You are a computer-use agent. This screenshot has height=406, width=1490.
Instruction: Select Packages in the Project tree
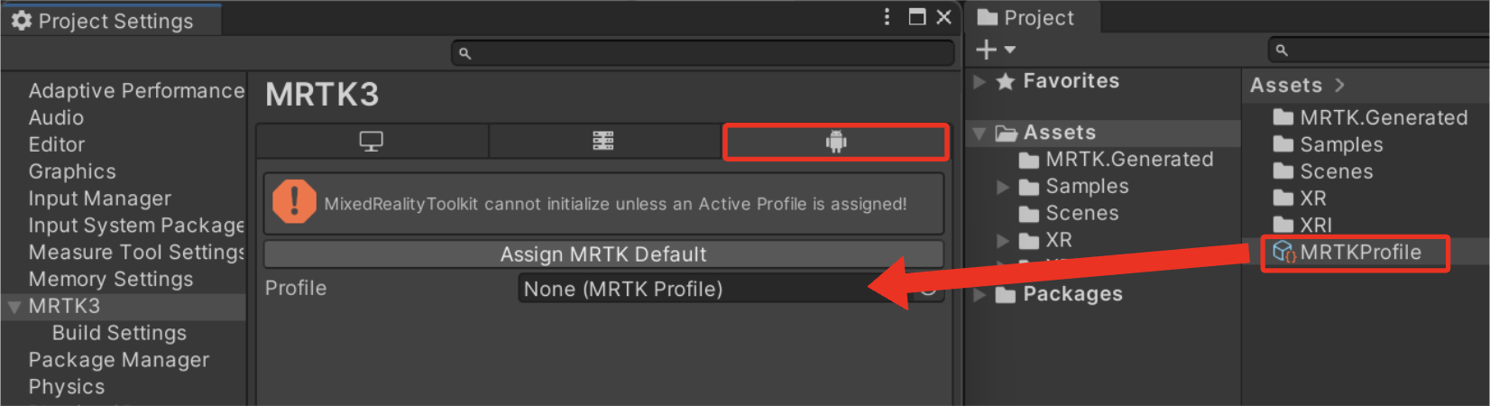click(1072, 294)
